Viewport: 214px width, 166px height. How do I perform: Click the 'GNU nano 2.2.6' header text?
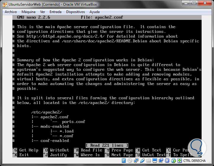(33, 17)
